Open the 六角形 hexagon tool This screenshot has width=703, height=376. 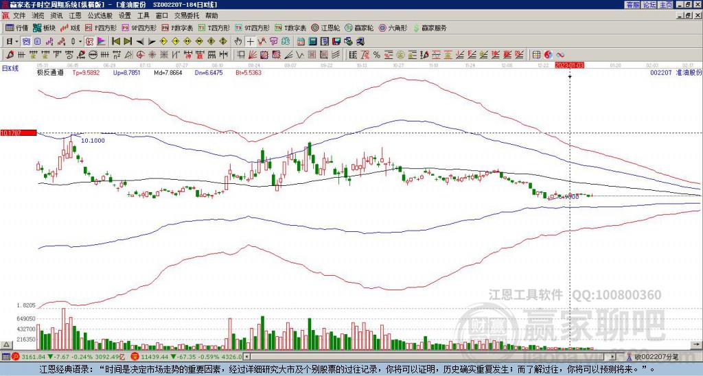pos(393,28)
